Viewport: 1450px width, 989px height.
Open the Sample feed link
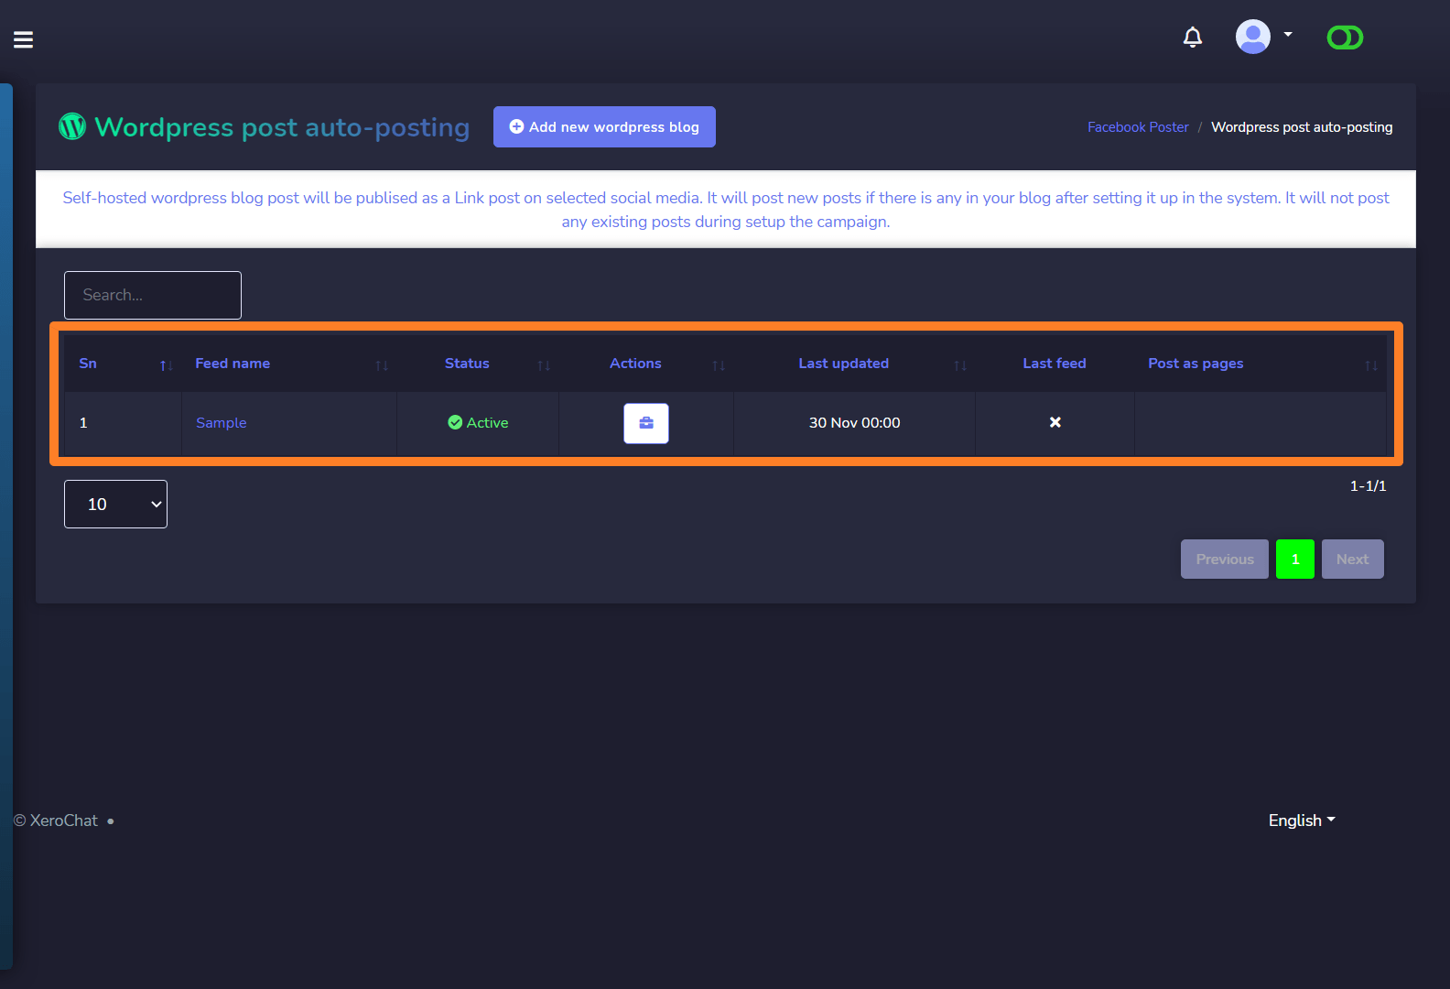(222, 423)
